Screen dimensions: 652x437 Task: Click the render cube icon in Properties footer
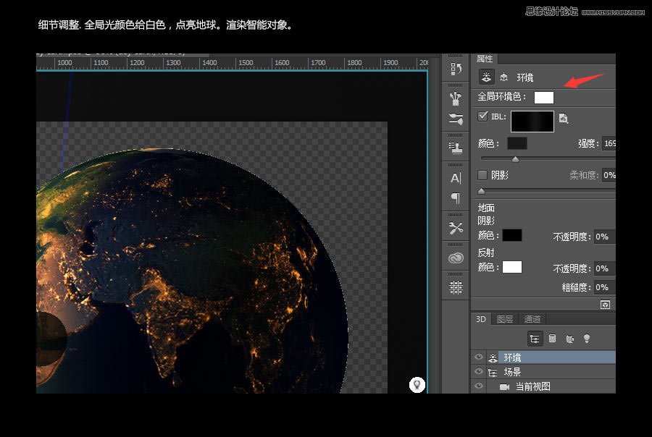coord(606,305)
